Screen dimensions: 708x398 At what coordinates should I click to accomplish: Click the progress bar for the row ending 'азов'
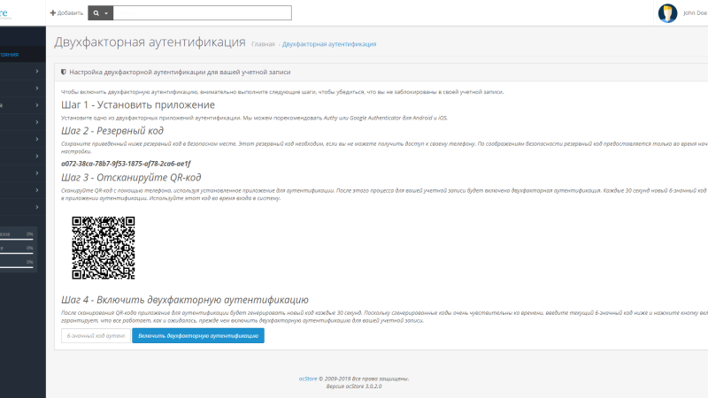click(17, 240)
